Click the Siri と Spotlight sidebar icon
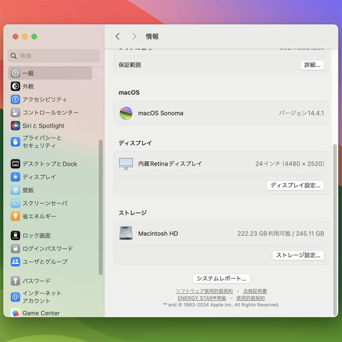This screenshot has height=342, width=342. pos(15,126)
